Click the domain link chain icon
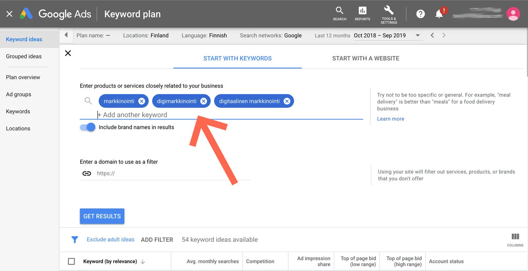Screen dimensions: 528x271 (x=87, y=173)
